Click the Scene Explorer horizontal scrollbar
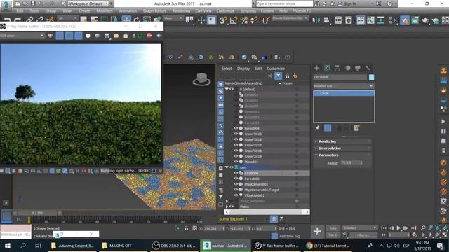449x252 pixels. 267,212
